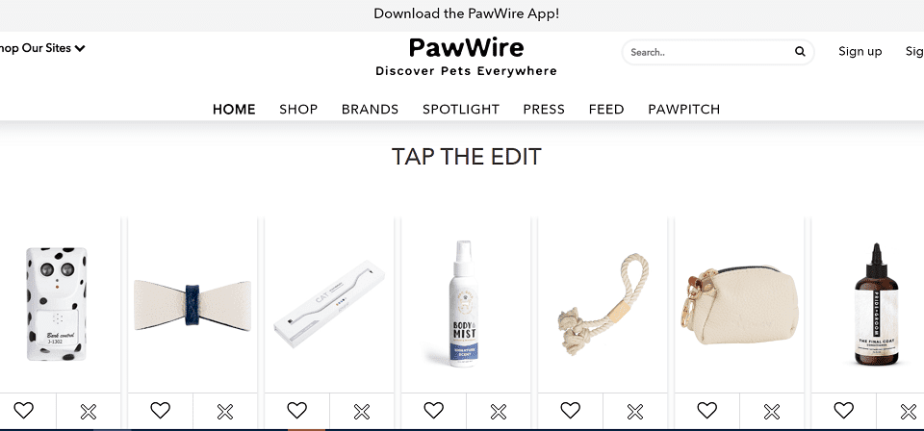
Task: Open Download the PawWire App banner
Action: (x=466, y=13)
